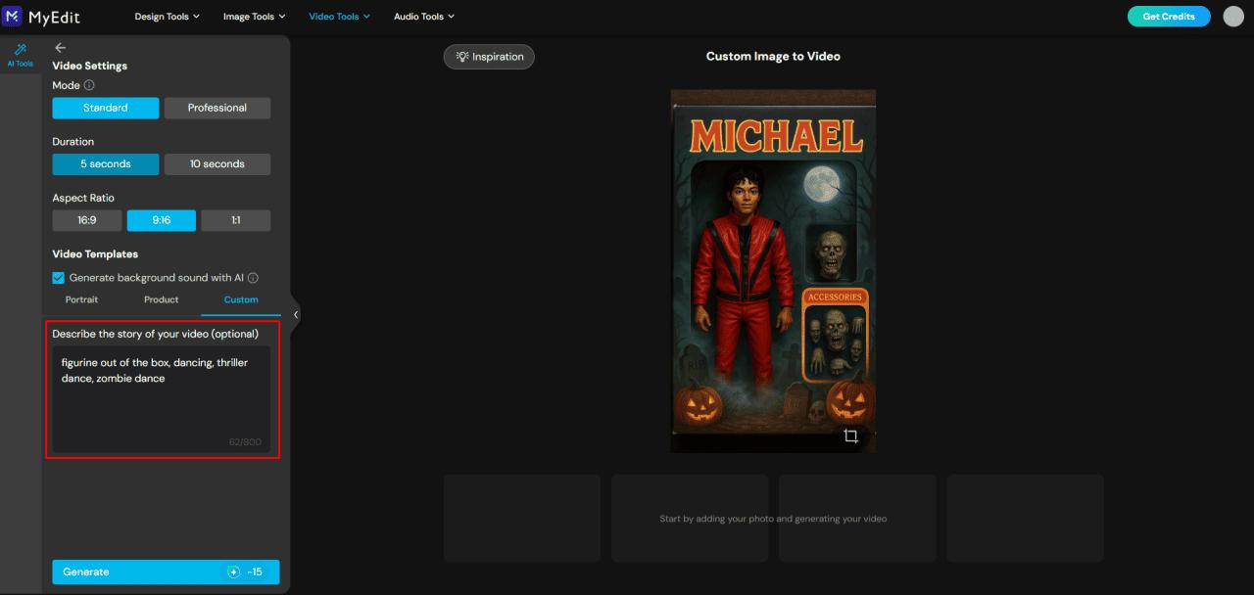Select AI Tools in the left sidebar
This screenshot has height=595, width=1254.
point(20,56)
